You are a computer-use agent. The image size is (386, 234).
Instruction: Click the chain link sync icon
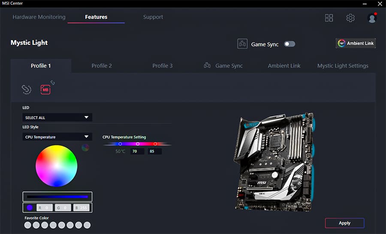pos(27,89)
